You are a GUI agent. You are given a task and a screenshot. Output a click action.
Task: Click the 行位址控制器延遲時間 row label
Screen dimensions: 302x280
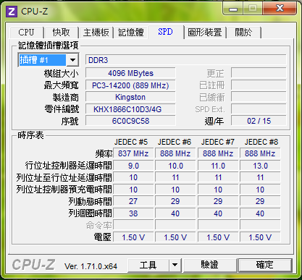click(x=69, y=166)
